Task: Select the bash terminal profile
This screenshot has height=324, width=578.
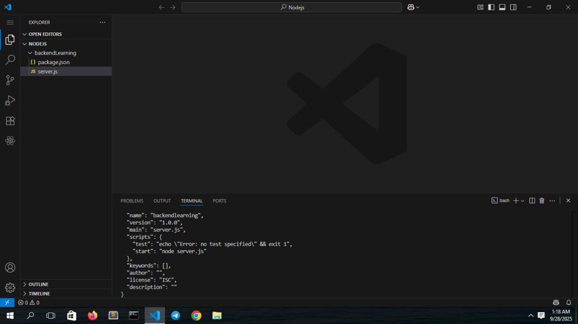Action: tap(500, 200)
